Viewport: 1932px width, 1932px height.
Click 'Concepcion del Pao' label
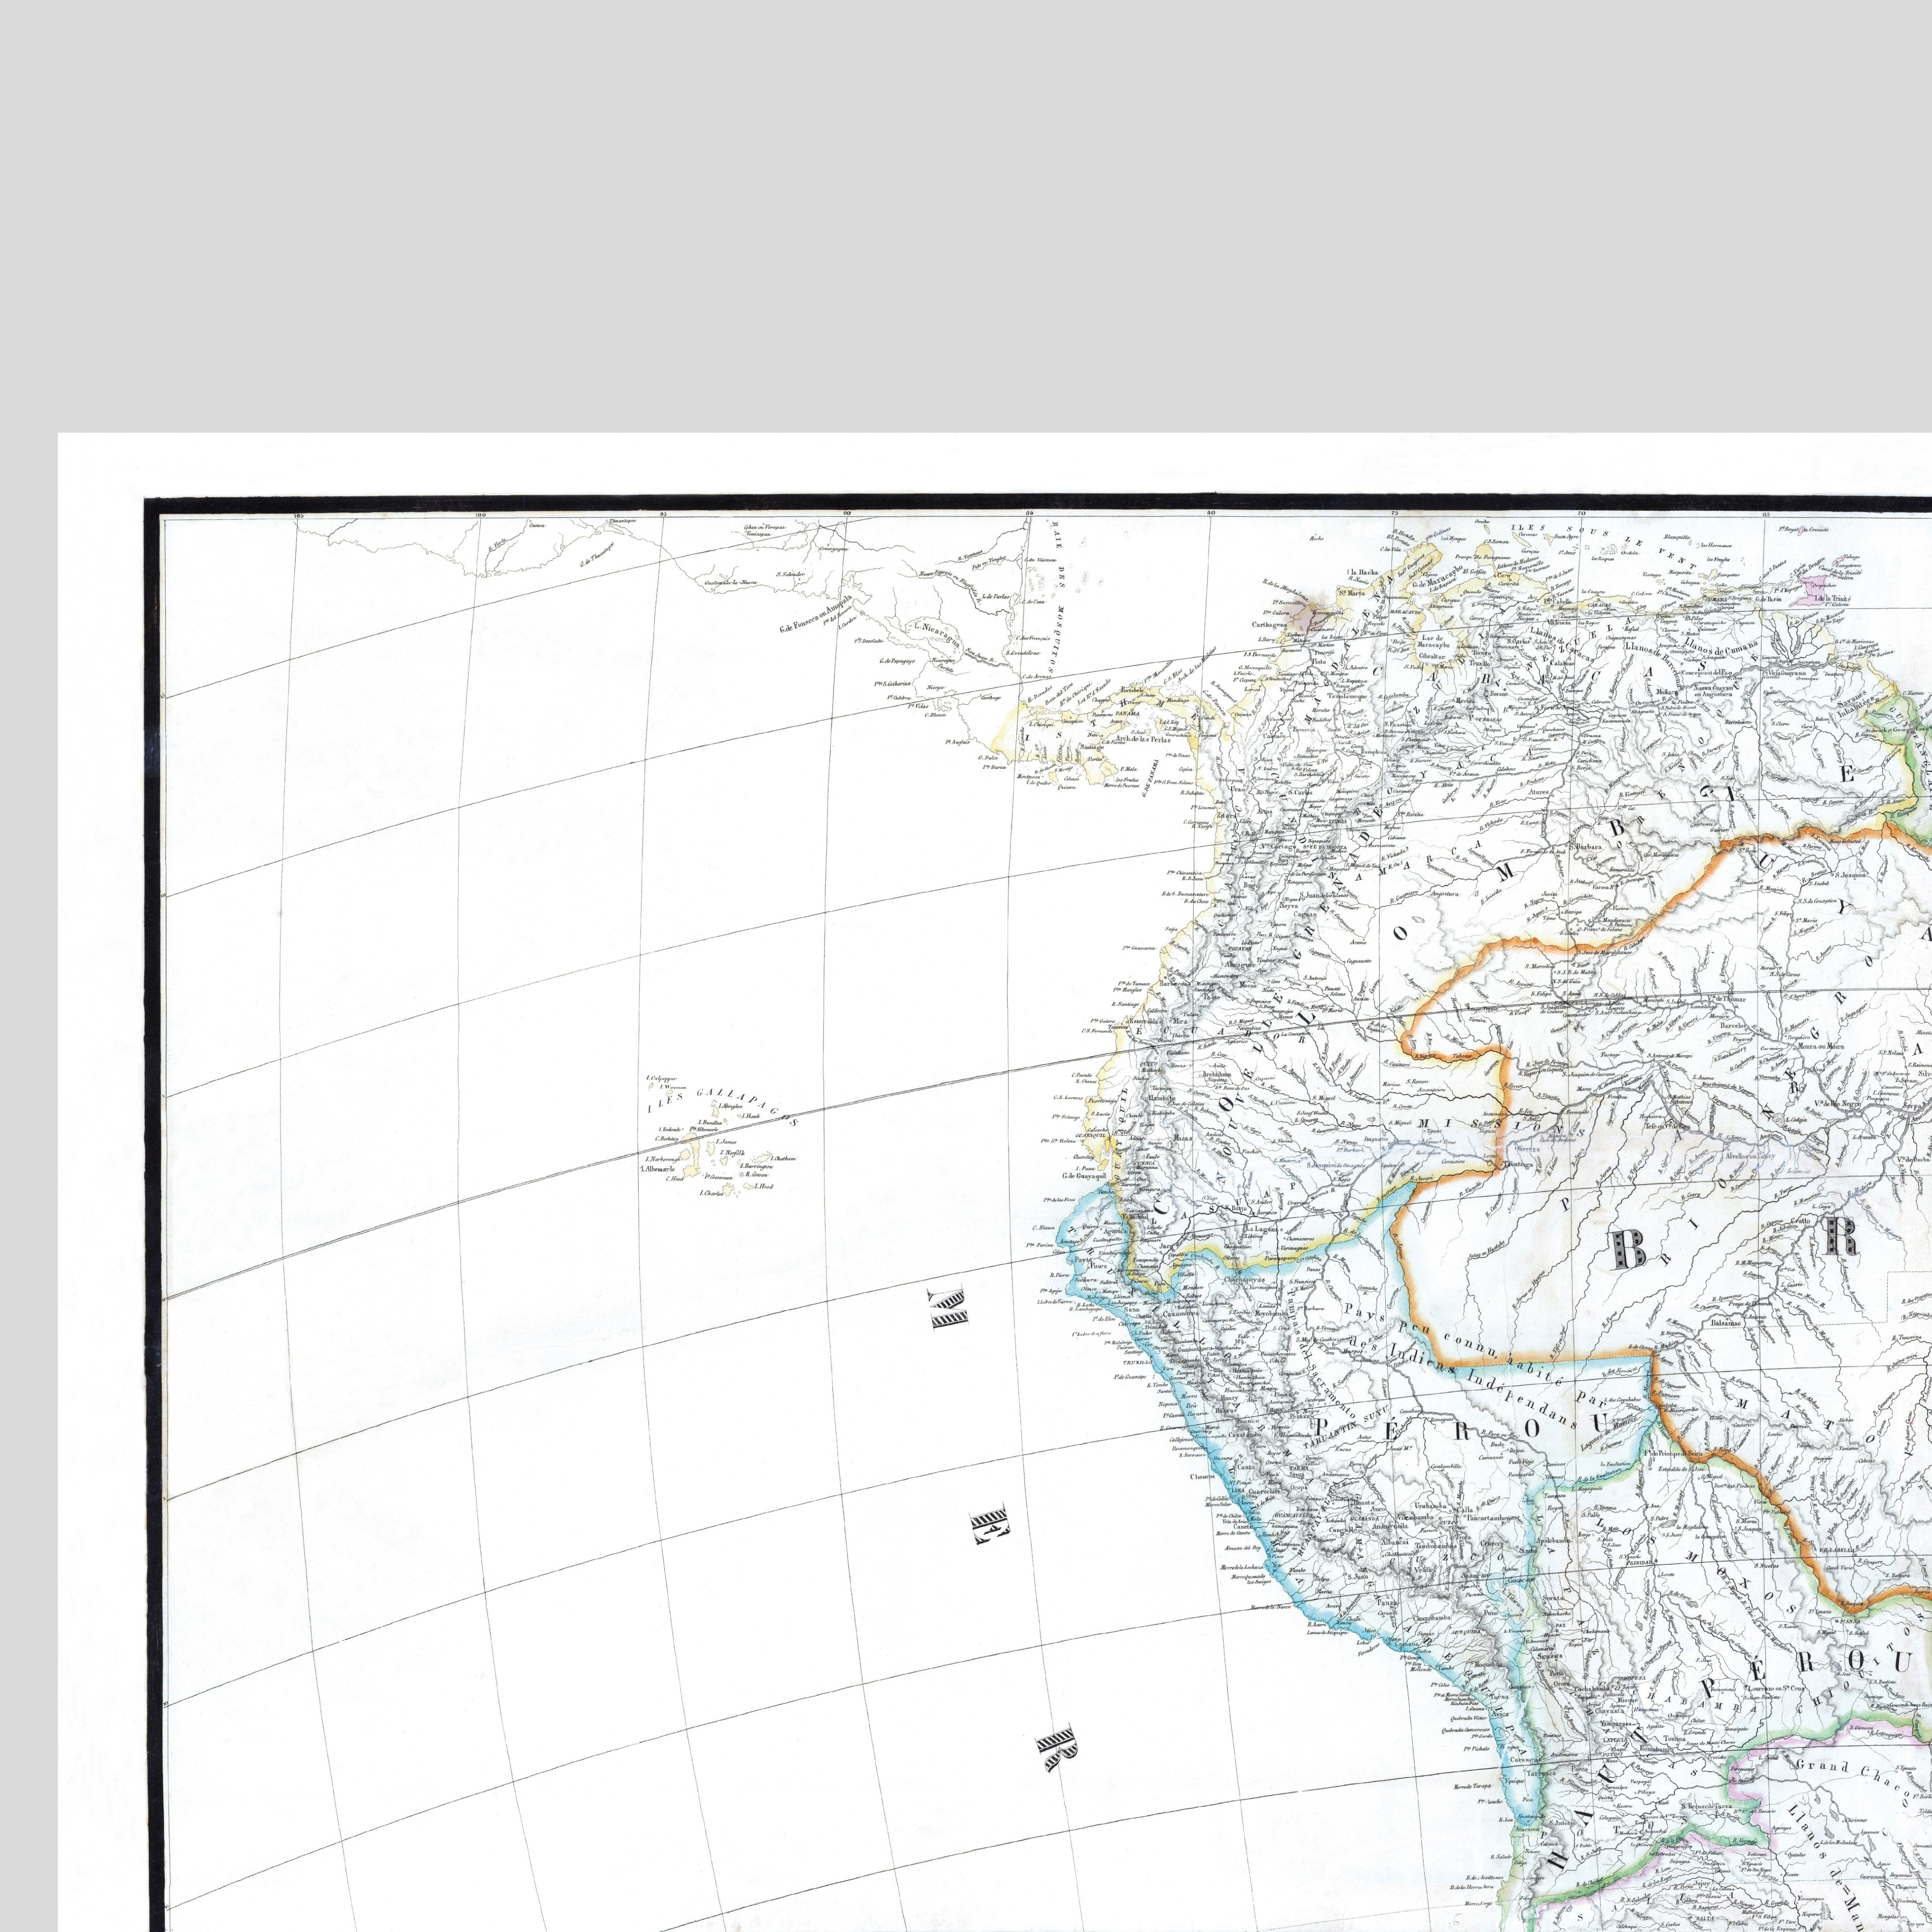click(x=1707, y=673)
